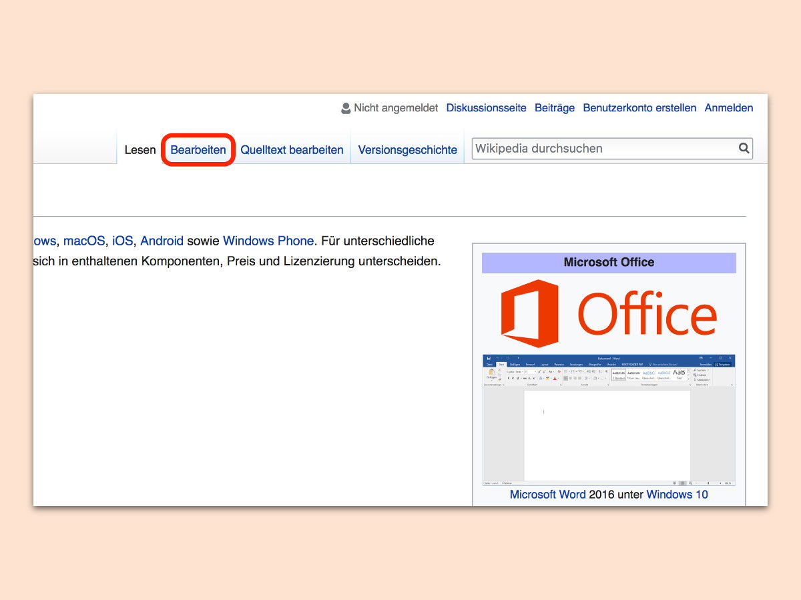
Task: Click the Anmelden login link
Action: [x=729, y=108]
